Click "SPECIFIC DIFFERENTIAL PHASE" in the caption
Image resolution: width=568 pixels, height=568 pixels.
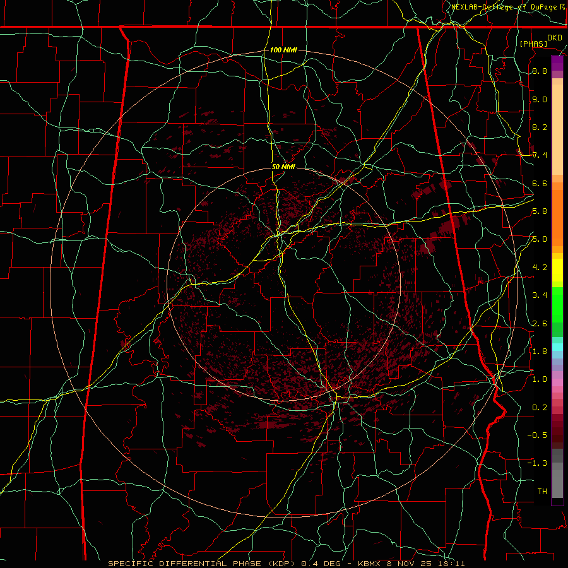pyautogui.click(x=184, y=564)
